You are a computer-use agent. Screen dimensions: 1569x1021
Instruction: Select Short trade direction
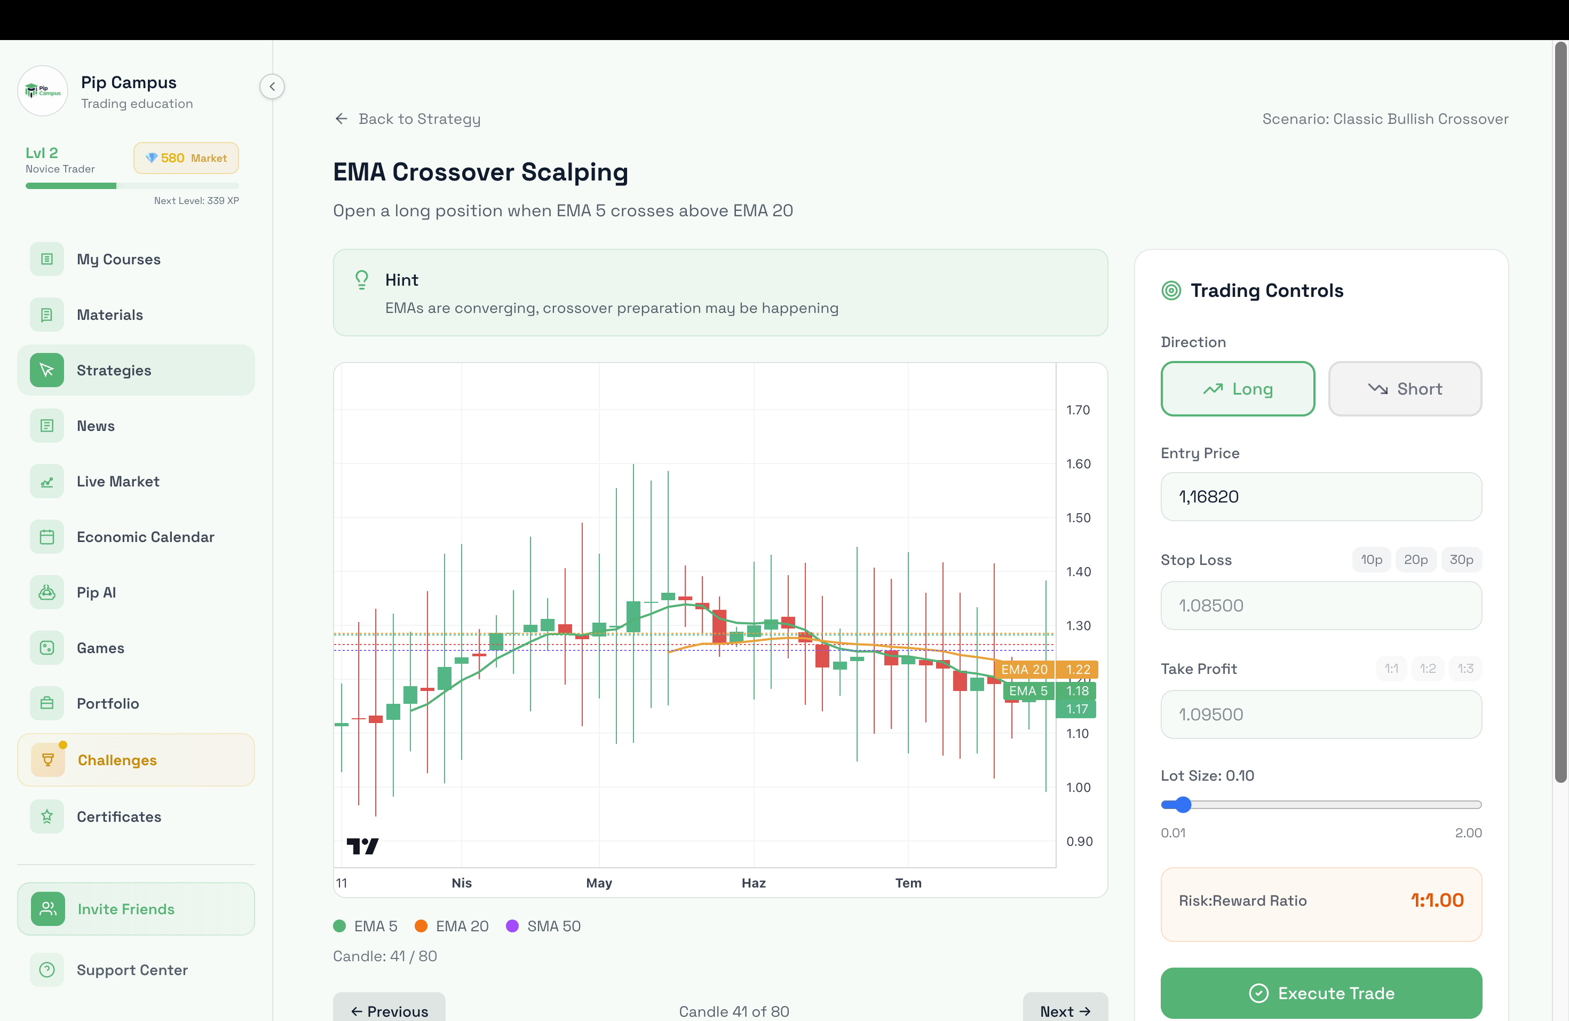tap(1404, 389)
